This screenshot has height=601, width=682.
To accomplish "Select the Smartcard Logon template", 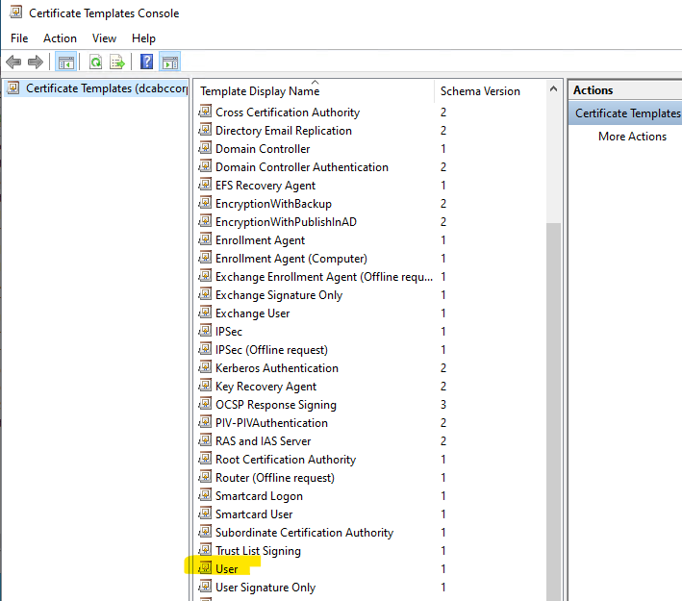I will click(259, 496).
